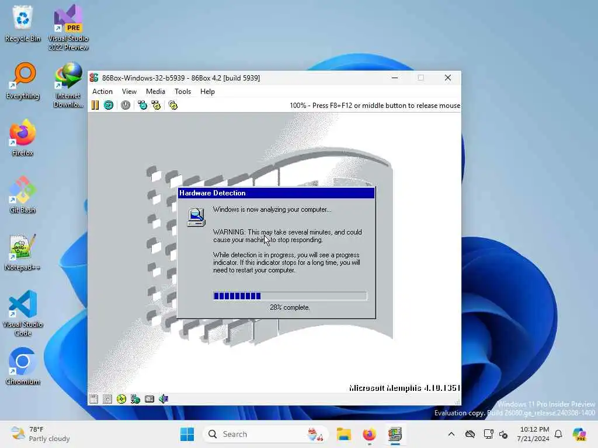This screenshot has height=448, width=598.
Task: Open Internet Download Manager shortcut
Action: (68, 85)
